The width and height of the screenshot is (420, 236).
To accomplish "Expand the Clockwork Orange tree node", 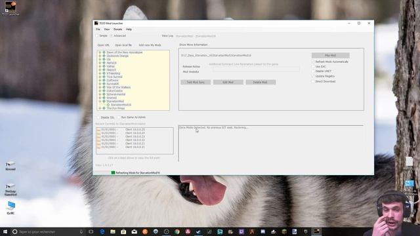I will tap(100, 56).
